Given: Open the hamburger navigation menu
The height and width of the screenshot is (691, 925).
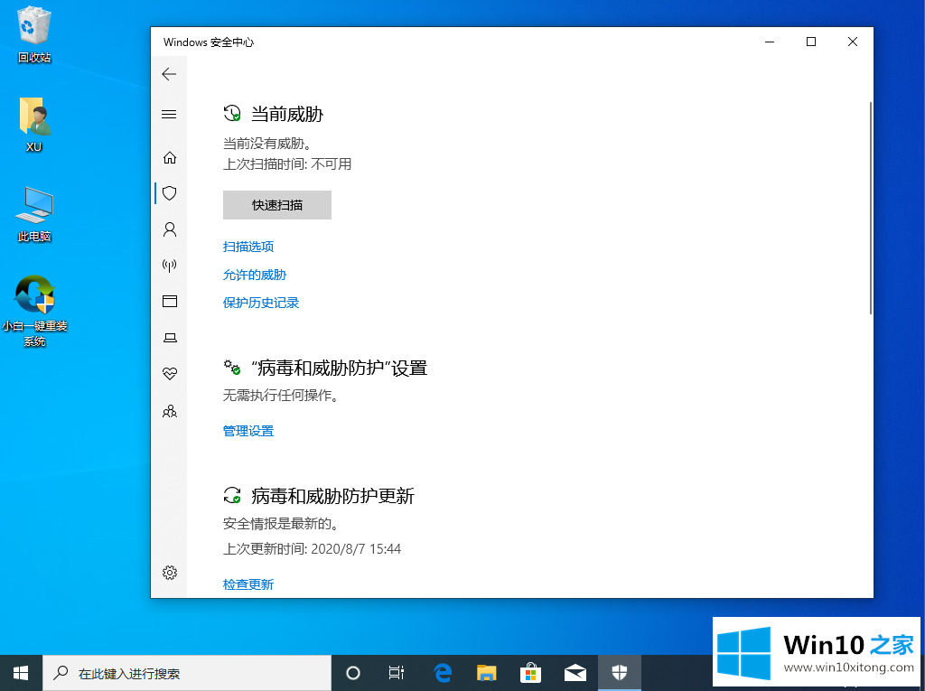Looking at the screenshot, I should (x=169, y=114).
